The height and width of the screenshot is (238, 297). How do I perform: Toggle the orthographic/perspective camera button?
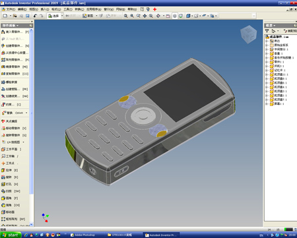point(196,16)
